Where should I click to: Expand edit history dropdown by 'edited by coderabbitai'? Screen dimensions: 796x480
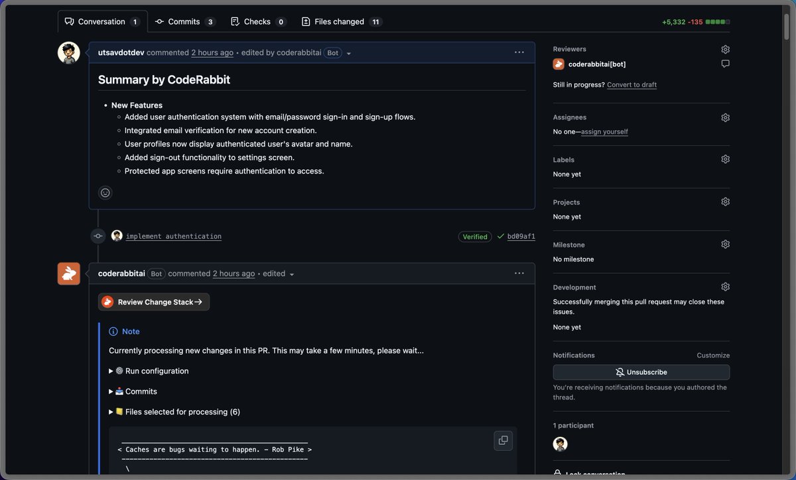pos(349,53)
